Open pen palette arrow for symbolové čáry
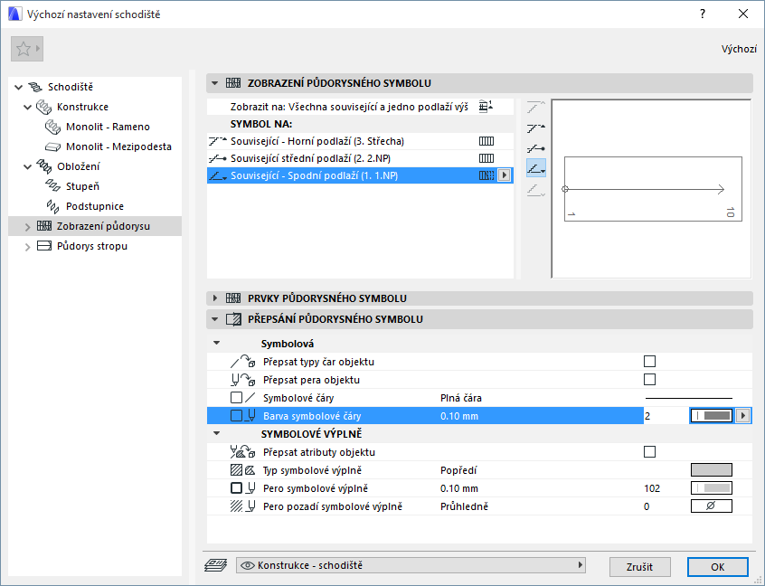This screenshot has height=586, width=765. 743,416
